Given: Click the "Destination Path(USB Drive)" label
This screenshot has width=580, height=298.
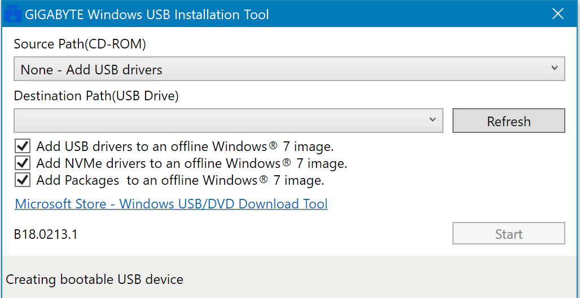Looking at the screenshot, I should point(96,96).
